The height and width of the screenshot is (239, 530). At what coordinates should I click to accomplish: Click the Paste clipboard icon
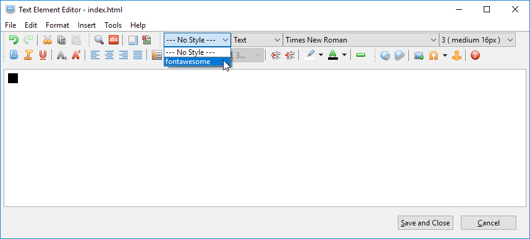coord(76,40)
